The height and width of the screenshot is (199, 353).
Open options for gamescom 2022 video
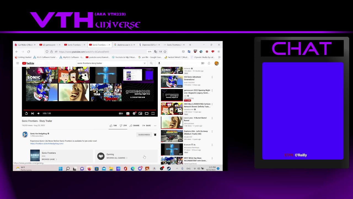(212, 91)
